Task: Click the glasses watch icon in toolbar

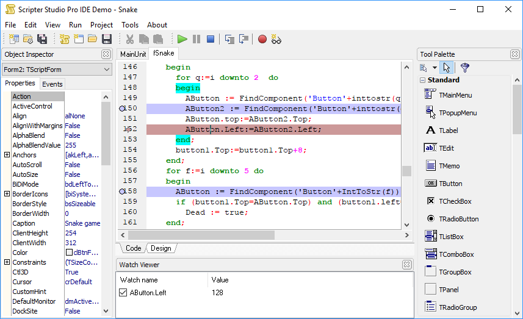Action: [276, 39]
